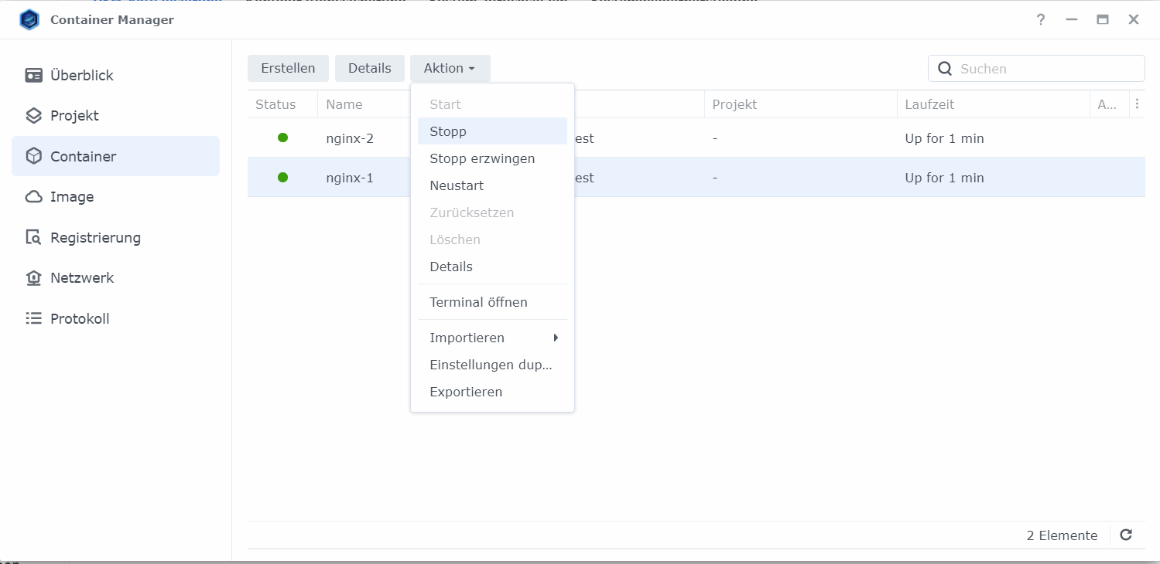The image size is (1160, 564).
Task: Open the column options three-dot menu
Action: click(1137, 104)
